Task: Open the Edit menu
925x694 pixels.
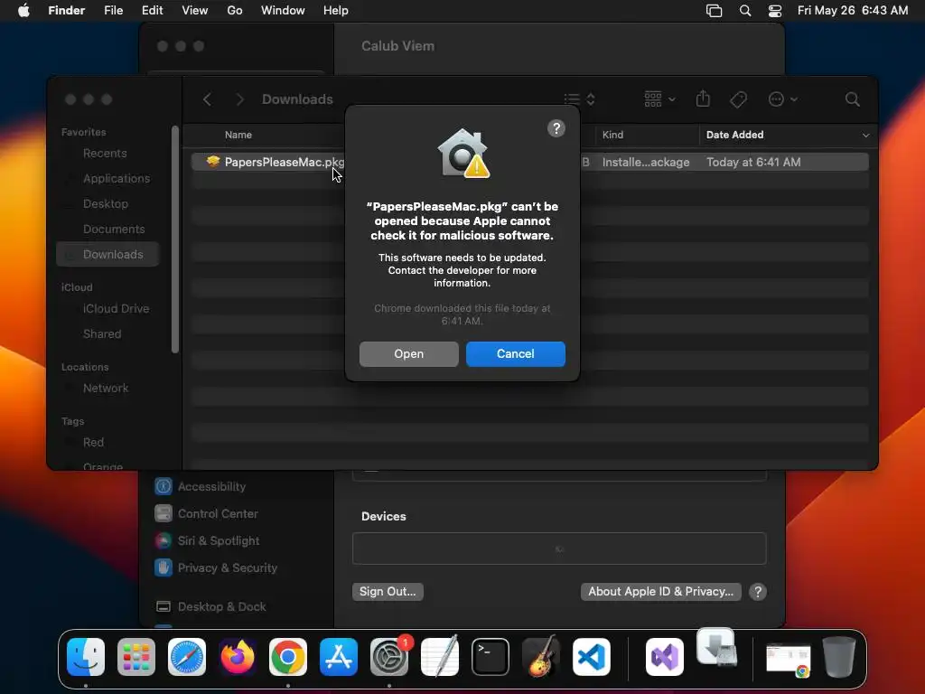Action: click(x=152, y=11)
